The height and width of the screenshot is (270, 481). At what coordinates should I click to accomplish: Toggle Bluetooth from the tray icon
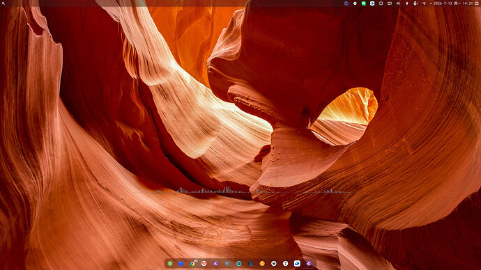click(x=407, y=3)
